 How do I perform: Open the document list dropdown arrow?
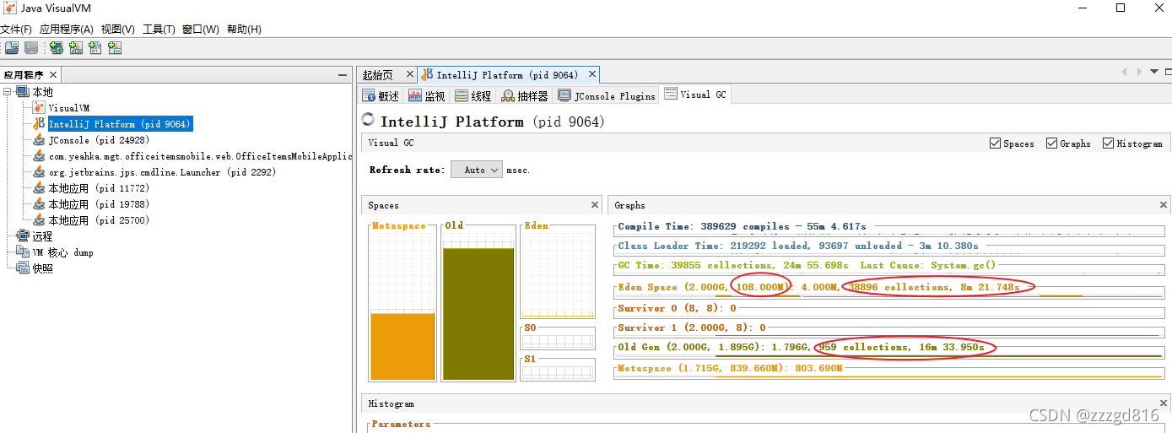coord(1154,72)
